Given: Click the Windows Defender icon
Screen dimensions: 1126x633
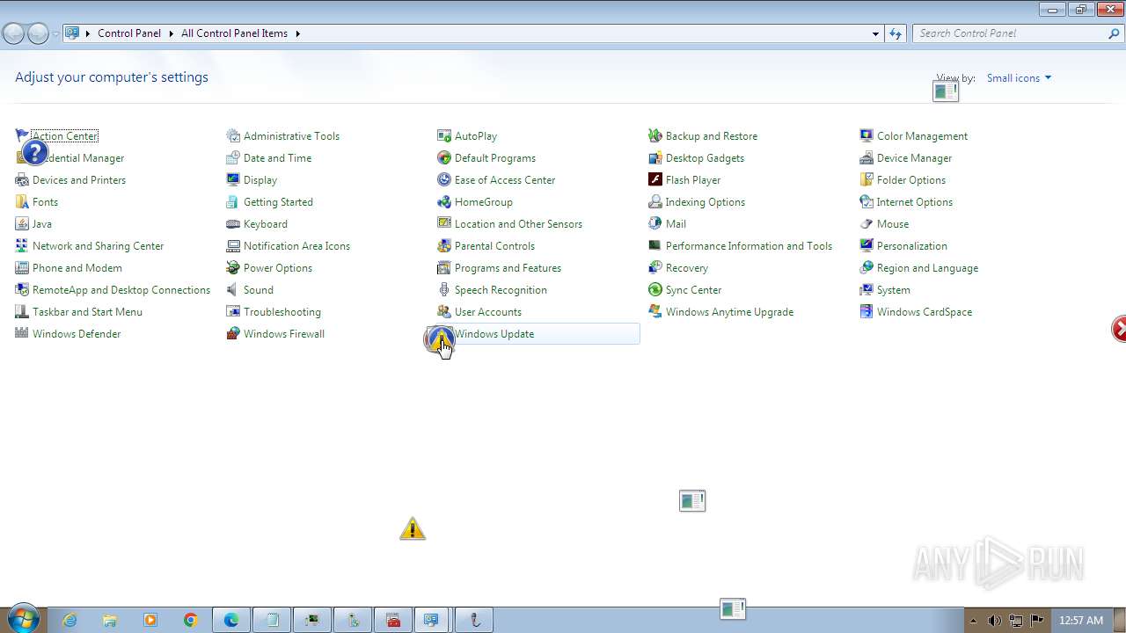Looking at the screenshot, I should (22, 334).
